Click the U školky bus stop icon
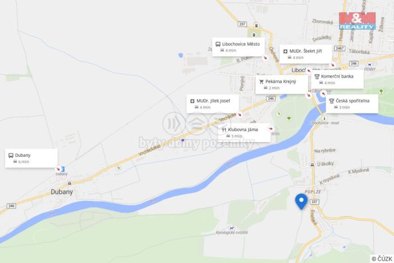This screenshot has height=263, width=394. point(312,165)
